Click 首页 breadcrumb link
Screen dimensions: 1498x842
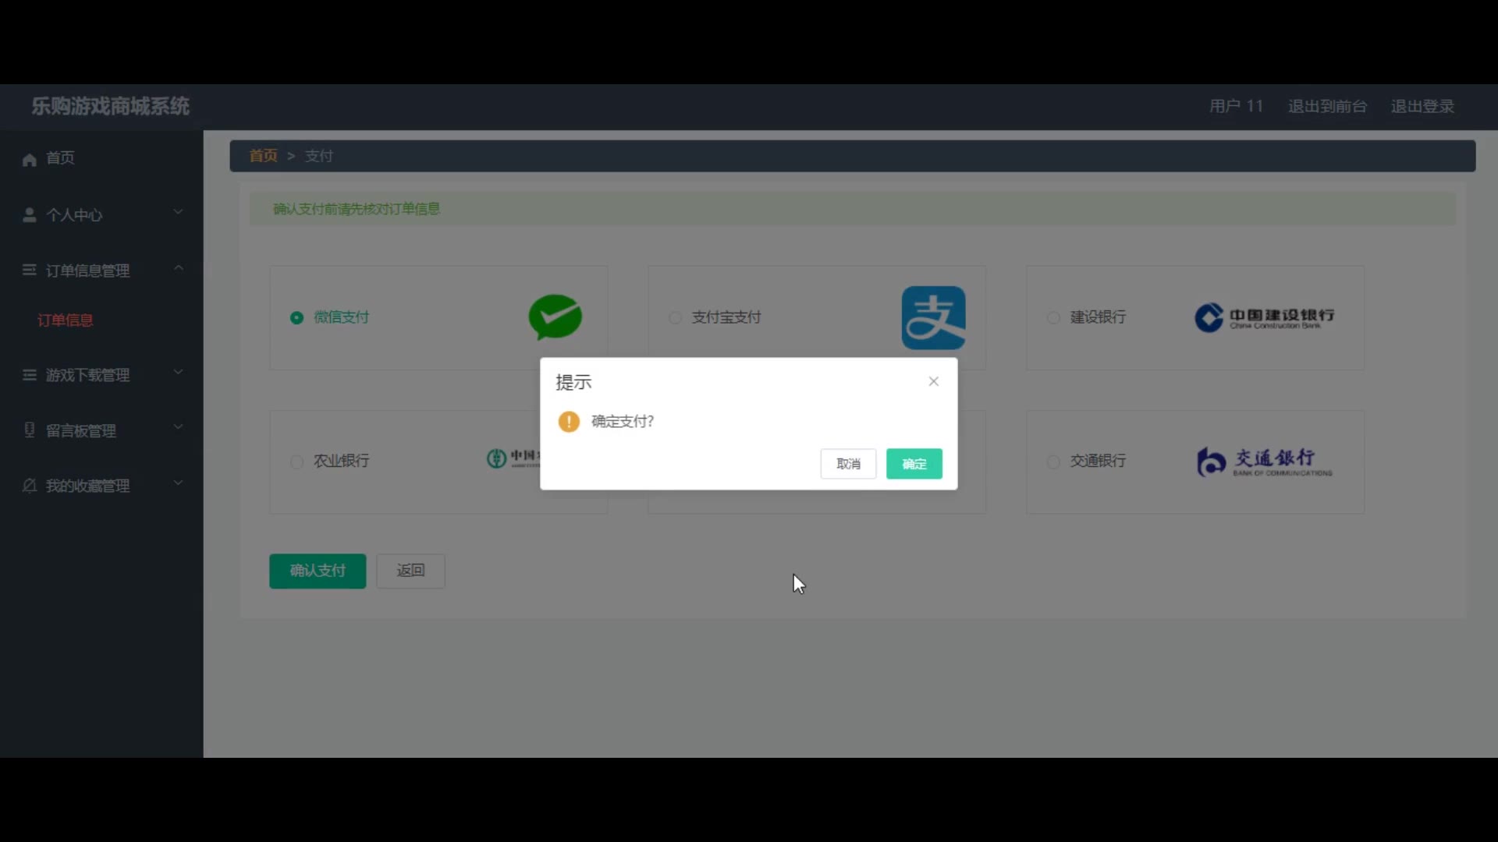(x=263, y=156)
